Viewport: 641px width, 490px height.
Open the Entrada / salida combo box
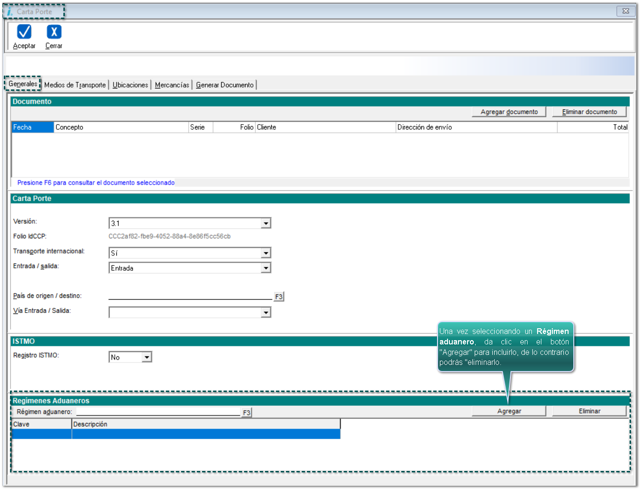(x=266, y=268)
